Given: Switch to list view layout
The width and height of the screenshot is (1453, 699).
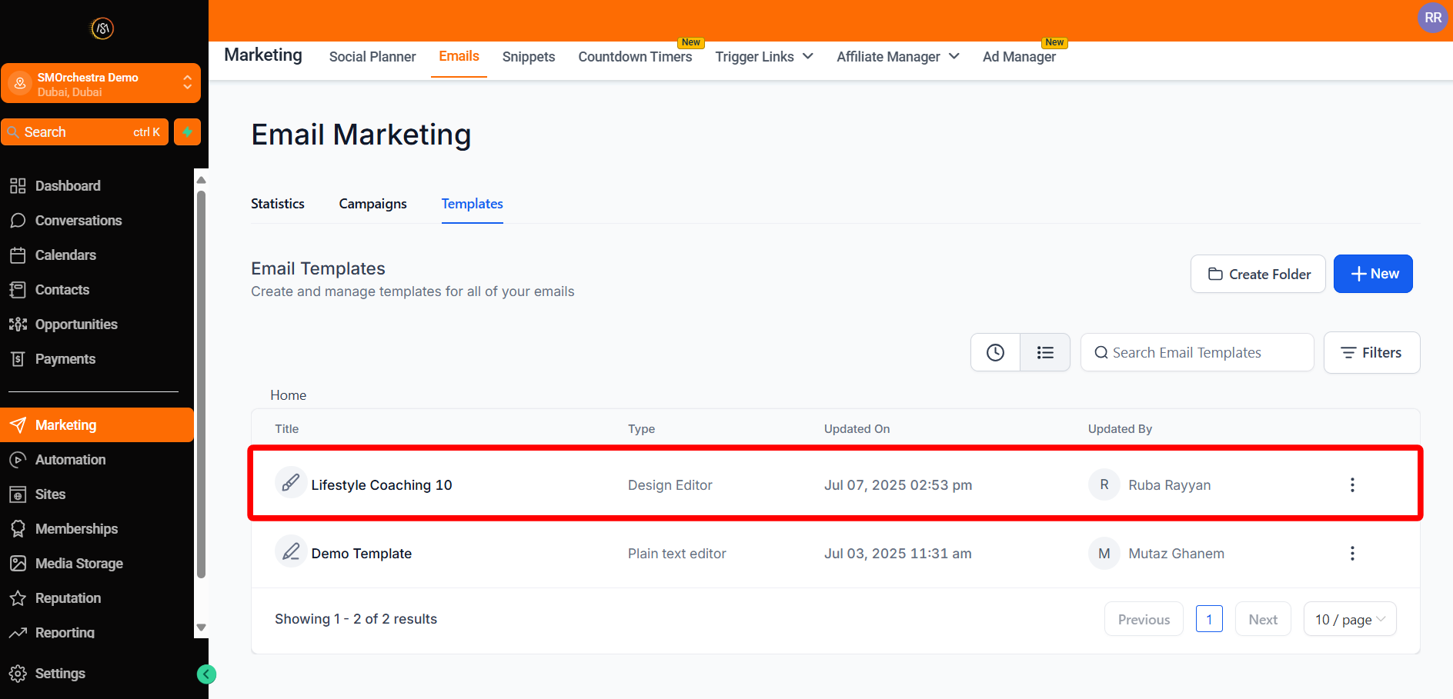Looking at the screenshot, I should pyautogui.click(x=1044, y=353).
